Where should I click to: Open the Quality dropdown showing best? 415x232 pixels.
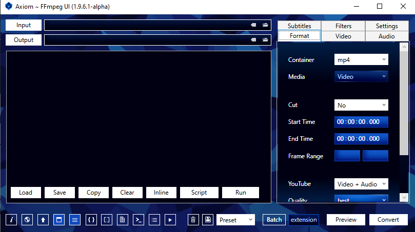tap(361, 199)
